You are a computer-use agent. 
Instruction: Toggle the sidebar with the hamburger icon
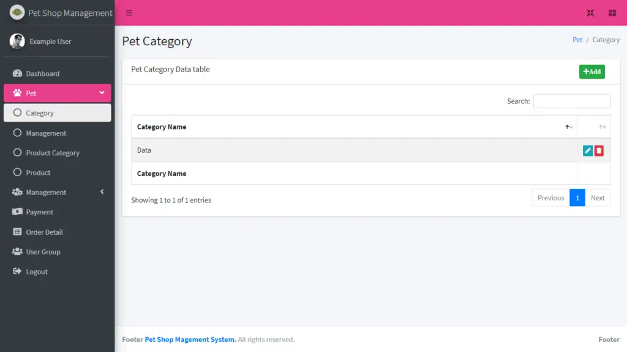coord(128,12)
